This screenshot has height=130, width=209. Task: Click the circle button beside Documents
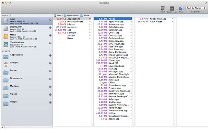coord(50,79)
